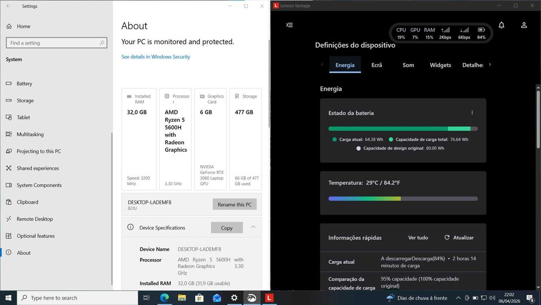Click the Find a setting search field
The height and width of the screenshot is (305, 541).
57,43
